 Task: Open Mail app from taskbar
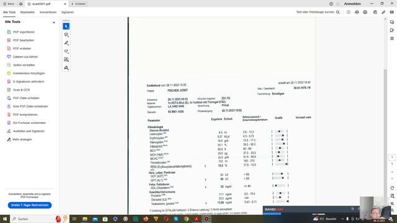point(95,219)
